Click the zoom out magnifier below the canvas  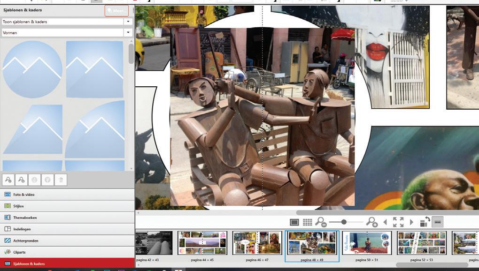[321, 222]
